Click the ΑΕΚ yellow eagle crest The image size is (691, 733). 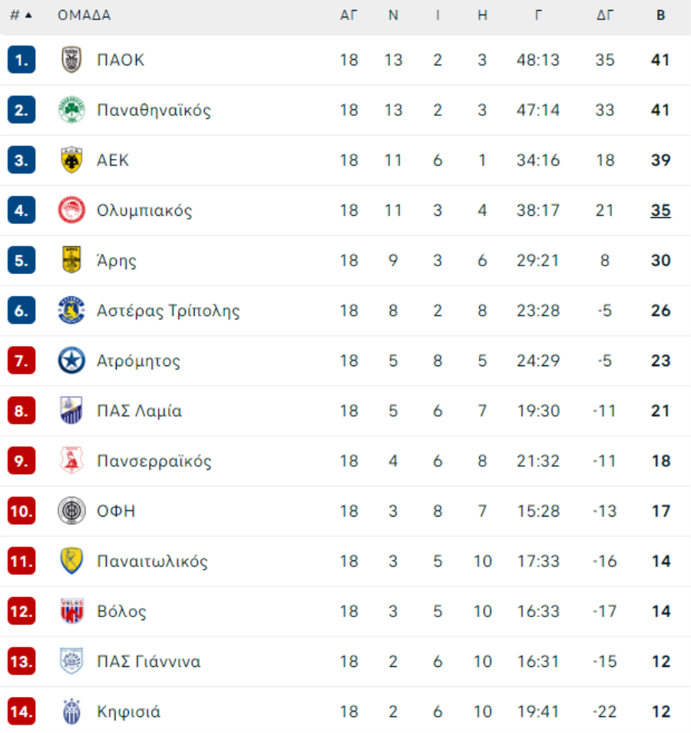coord(71,160)
